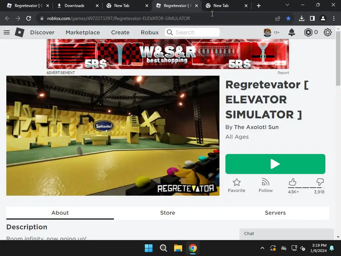Close the Downloads browser tab

(97, 6)
